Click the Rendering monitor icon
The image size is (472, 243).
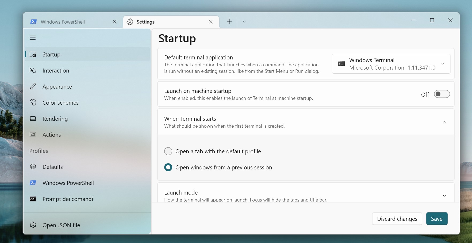33,119
